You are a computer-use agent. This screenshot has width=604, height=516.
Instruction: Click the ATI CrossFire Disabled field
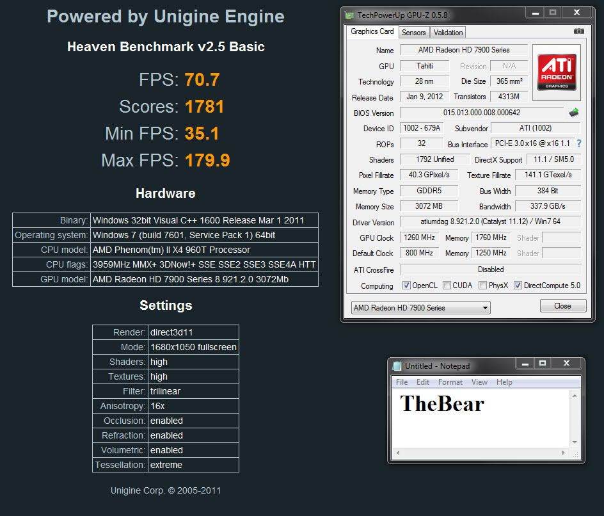491,270
